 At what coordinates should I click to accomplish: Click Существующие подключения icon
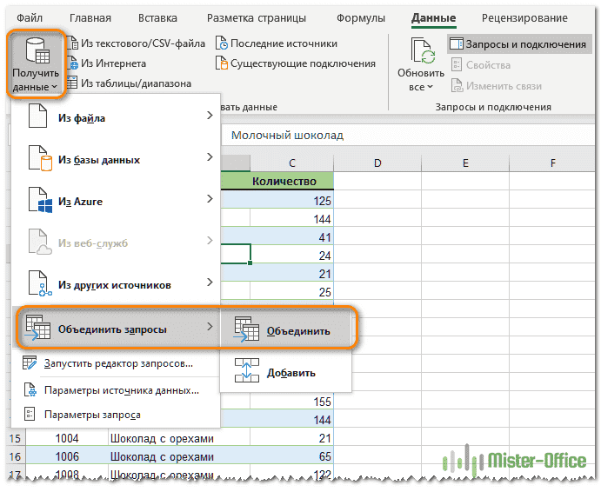tap(223, 63)
